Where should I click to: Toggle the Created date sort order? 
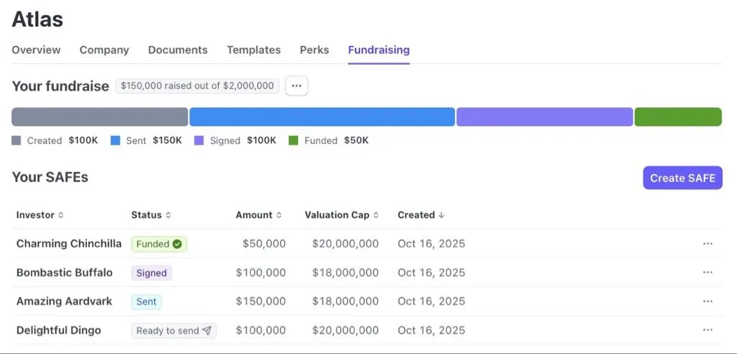point(421,215)
